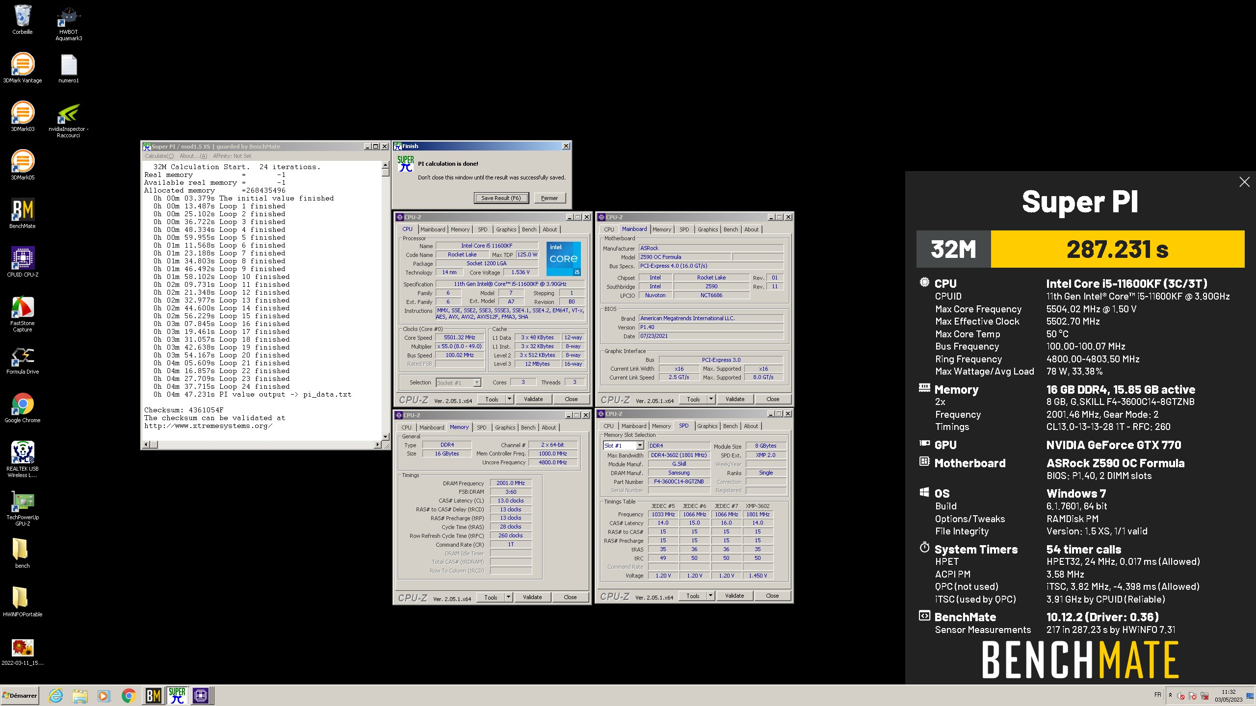The image size is (1256, 706).
Task: Switch to CPU-Z taskbar button
Action: pyautogui.click(x=201, y=695)
